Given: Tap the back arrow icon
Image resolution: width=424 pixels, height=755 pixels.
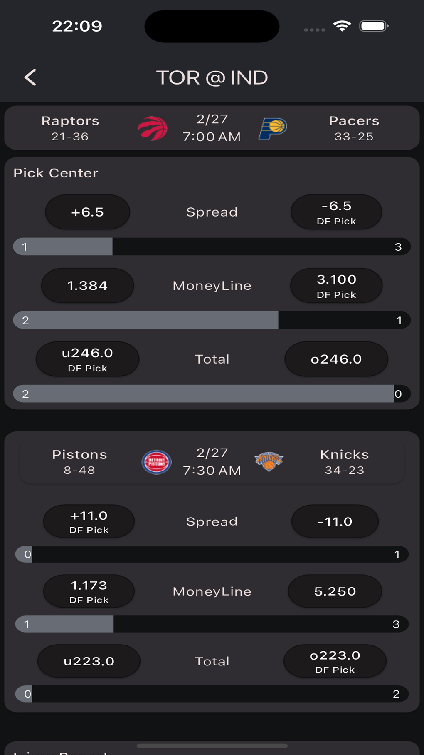Looking at the screenshot, I should 30,77.
